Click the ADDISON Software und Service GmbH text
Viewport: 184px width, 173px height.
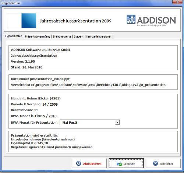[x=40, y=50]
